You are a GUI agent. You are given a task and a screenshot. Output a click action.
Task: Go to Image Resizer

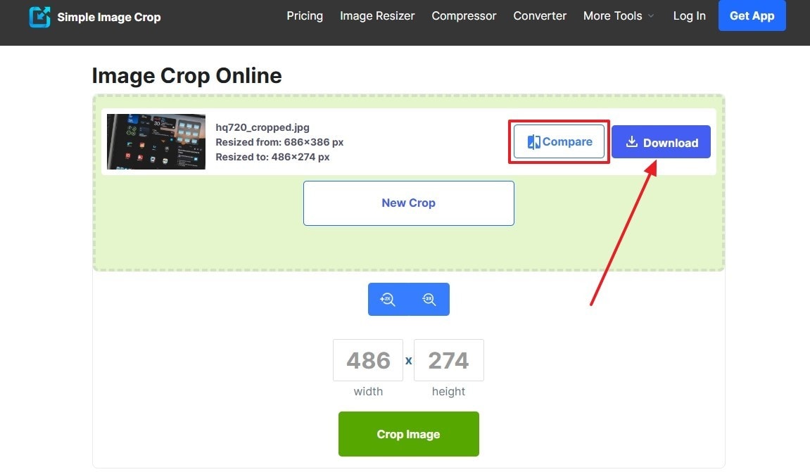pyautogui.click(x=377, y=16)
